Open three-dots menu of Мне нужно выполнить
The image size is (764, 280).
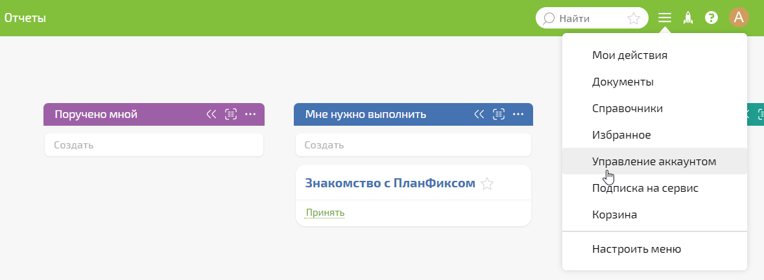tap(518, 114)
